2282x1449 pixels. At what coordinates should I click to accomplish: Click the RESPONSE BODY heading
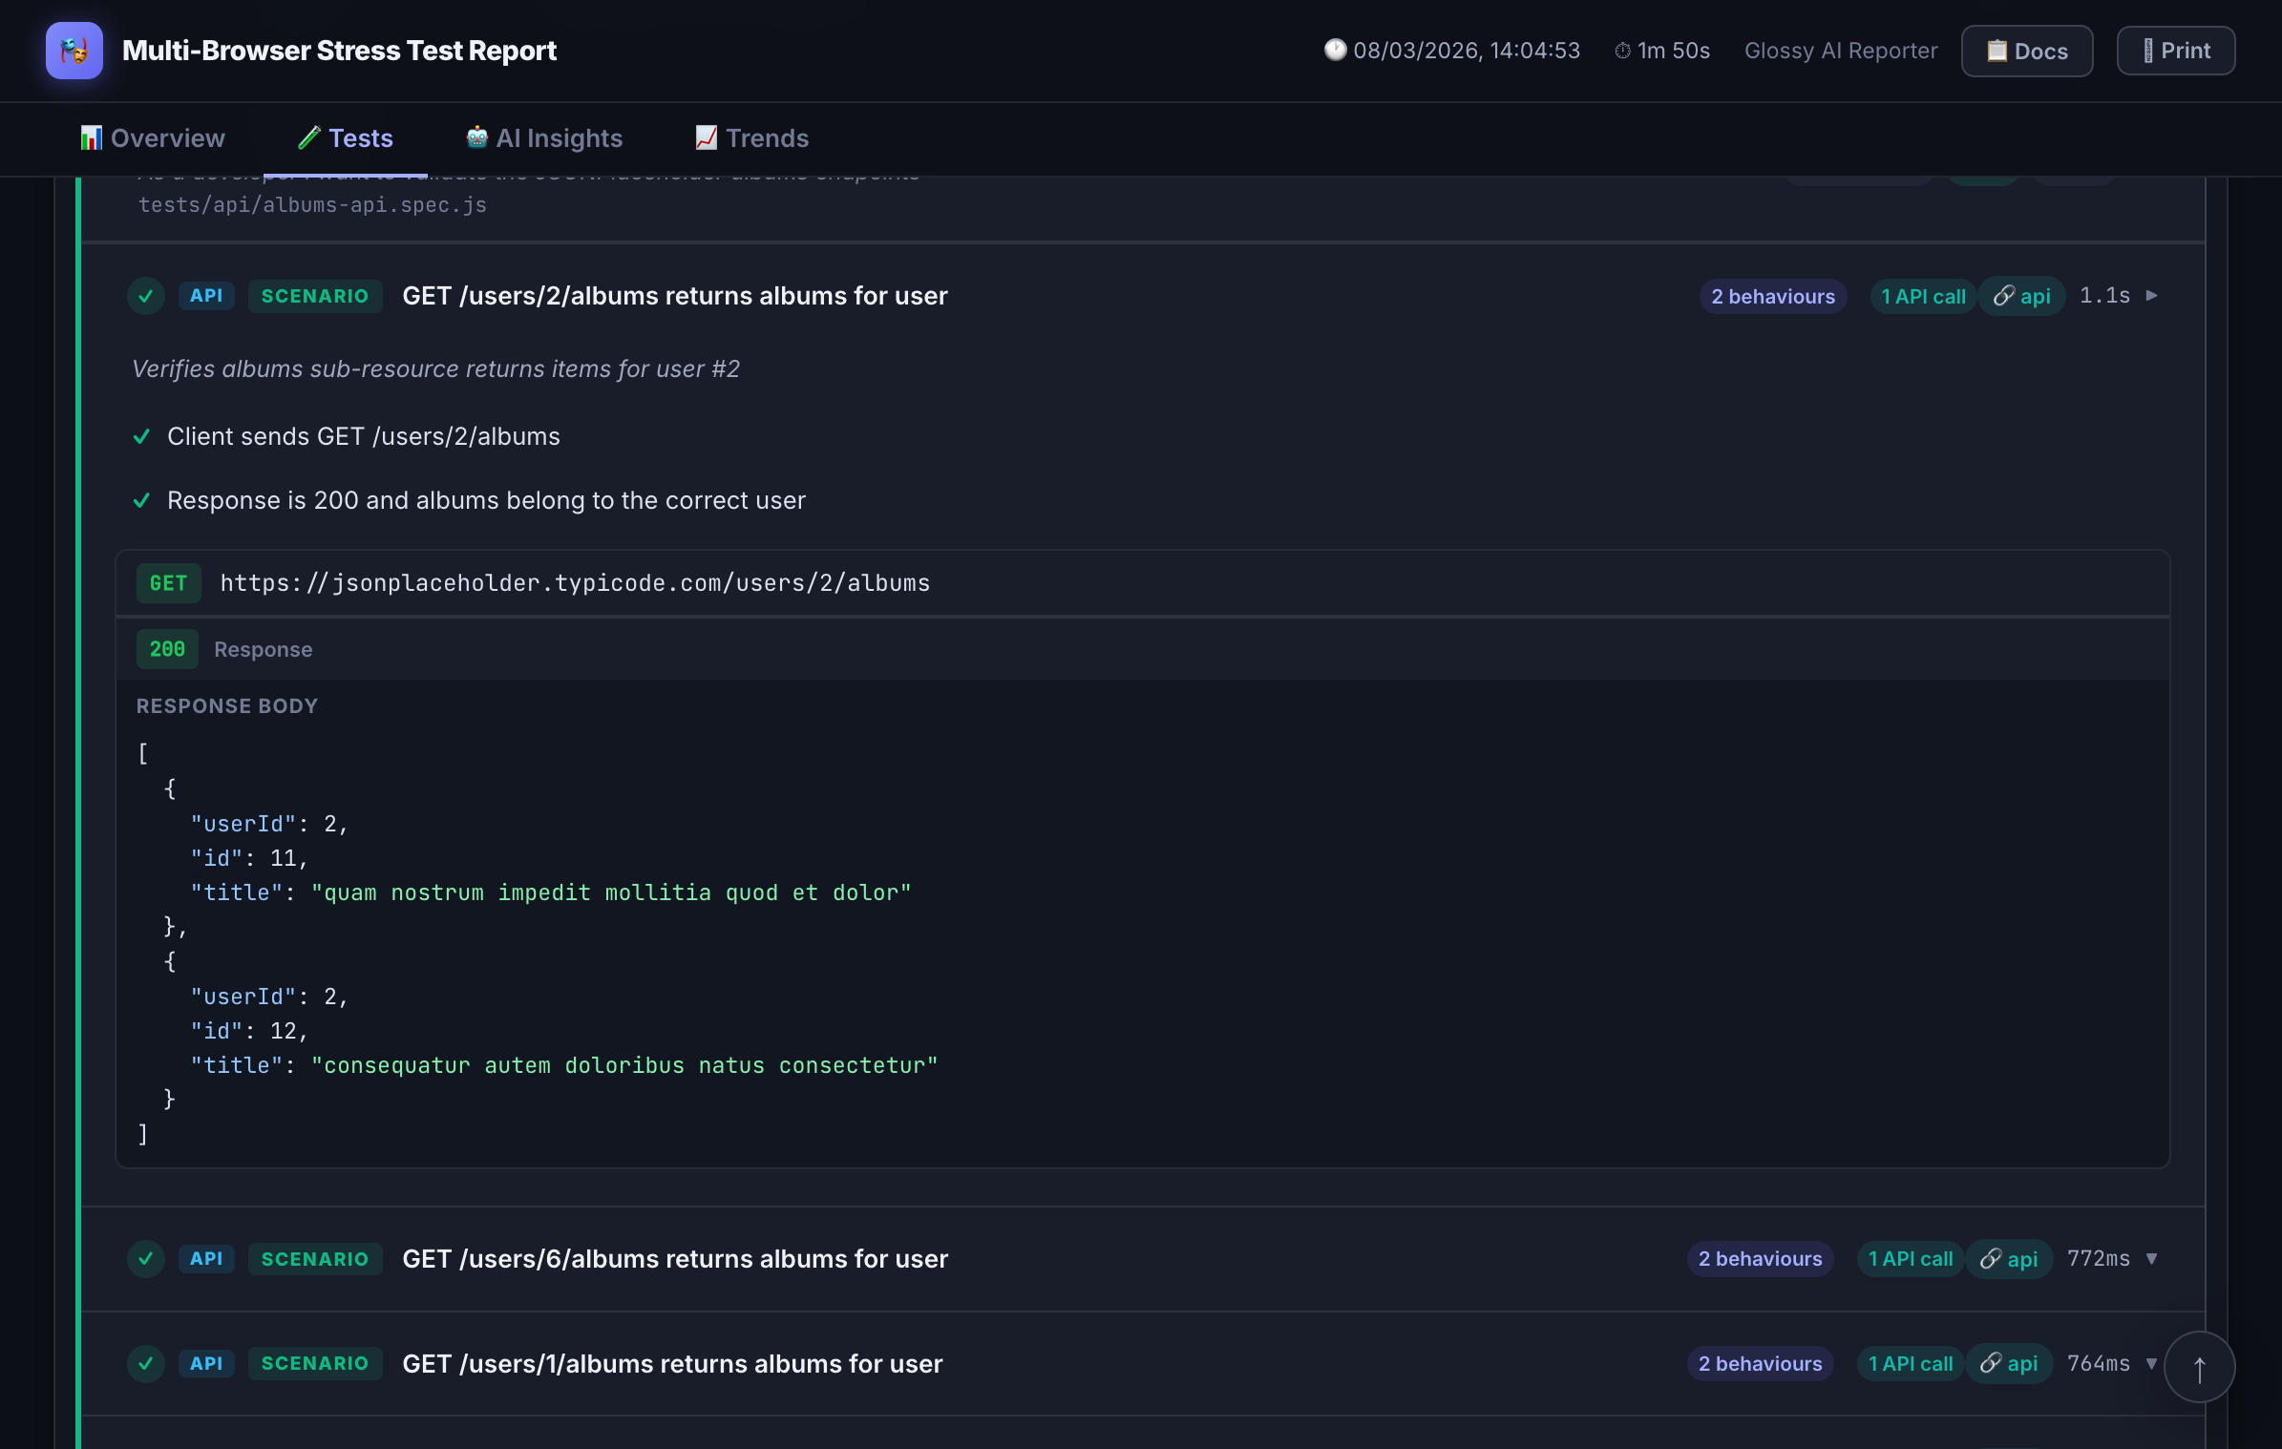click(x=227, y=706)
